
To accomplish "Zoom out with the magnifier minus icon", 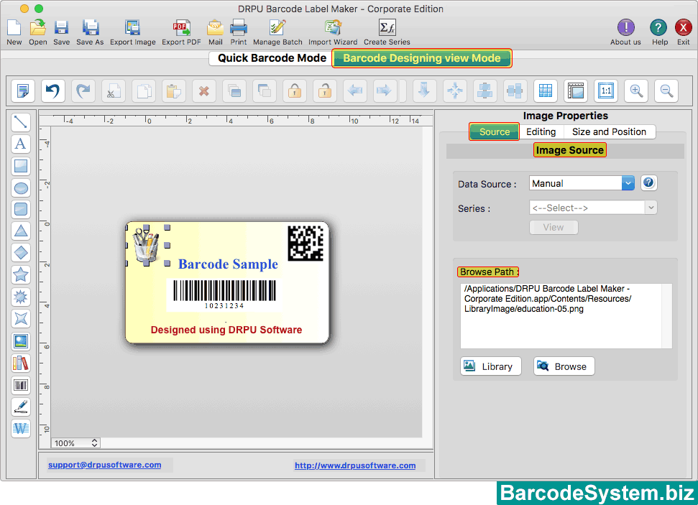I will [666, 91].
